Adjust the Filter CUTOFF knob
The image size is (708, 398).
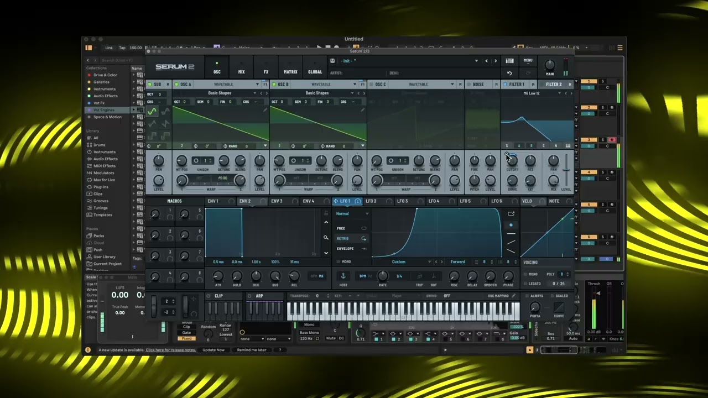pyautogui.click(x=512, y=161)
